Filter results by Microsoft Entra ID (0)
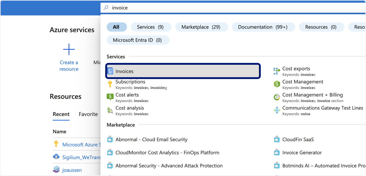The image size is (366, 176). (x=138, y=40)
